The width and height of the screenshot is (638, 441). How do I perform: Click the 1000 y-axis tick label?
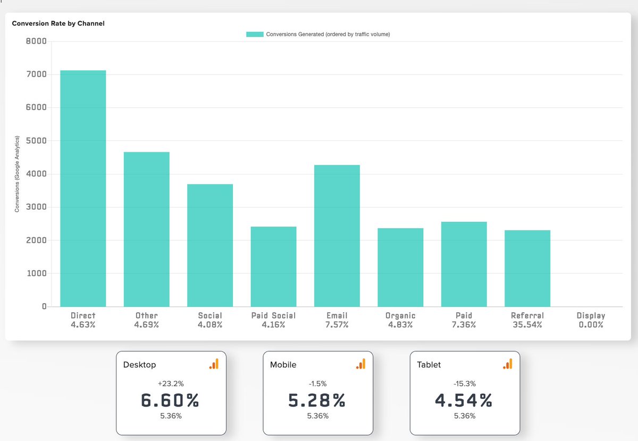tap(36, 273)
